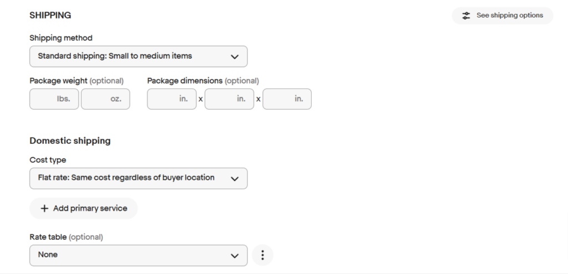Click the Cost type dropdown chevron arrow
568x274 pixels.
tap(235, 179)
